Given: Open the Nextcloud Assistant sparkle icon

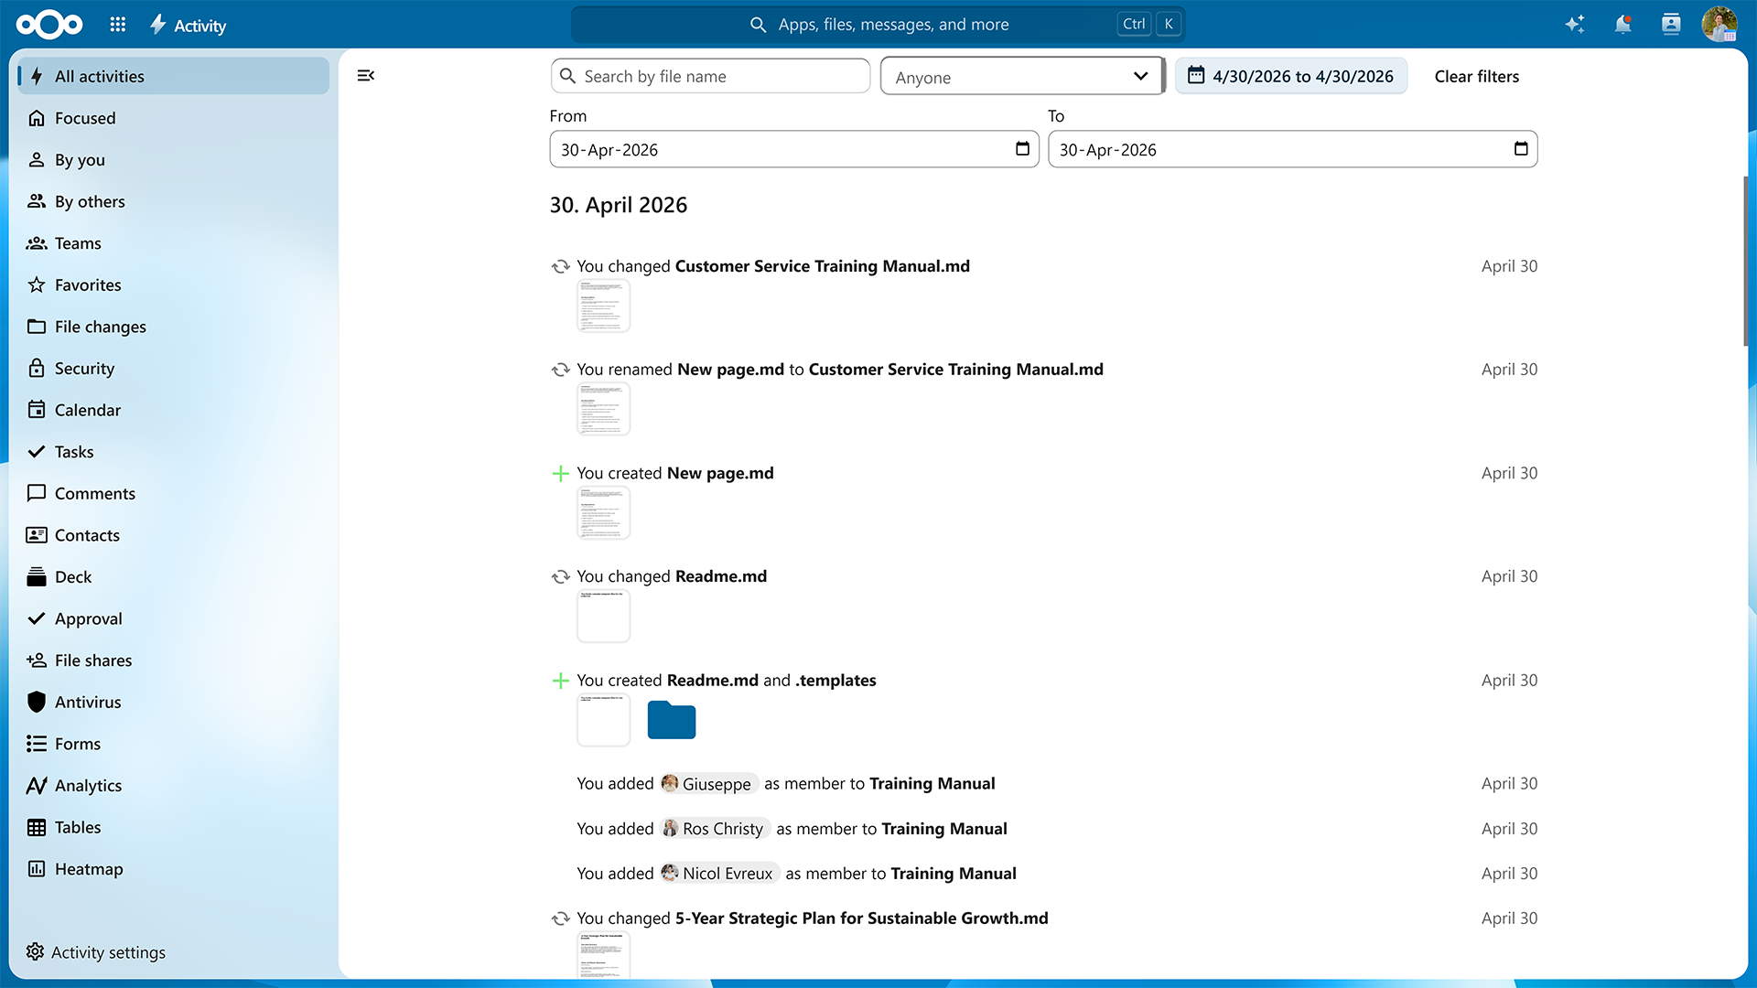Looking at the screenshot, I should click(1574, 25).
